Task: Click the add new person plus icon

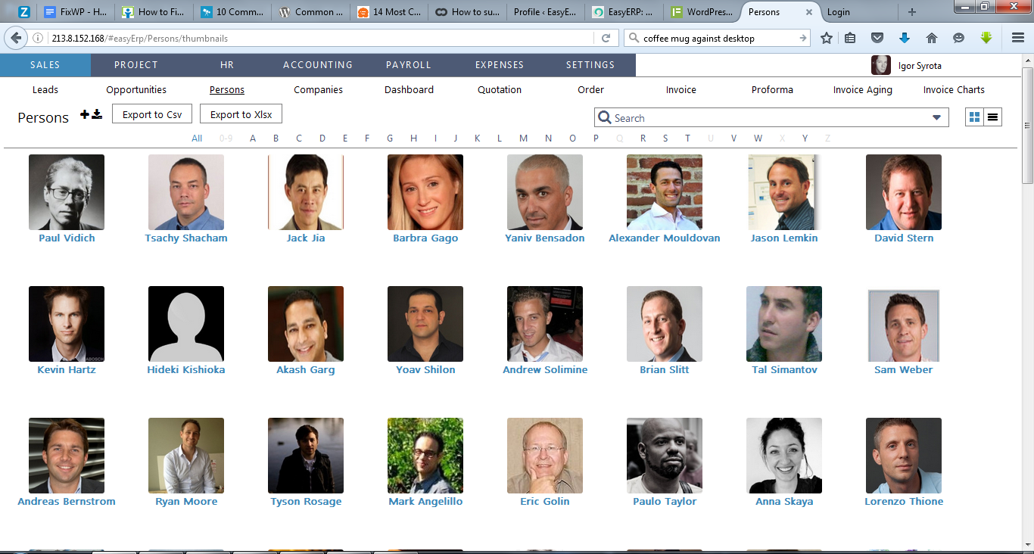Action: click(84, 115)
